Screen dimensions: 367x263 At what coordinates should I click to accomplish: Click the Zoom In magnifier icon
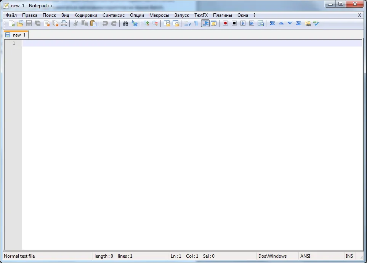click(146, 23)
